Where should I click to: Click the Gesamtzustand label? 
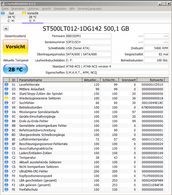(15, 36)
